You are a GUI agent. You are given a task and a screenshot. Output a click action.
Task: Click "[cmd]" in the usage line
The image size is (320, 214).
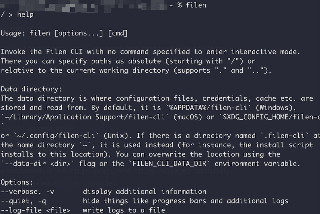(118, 33)
